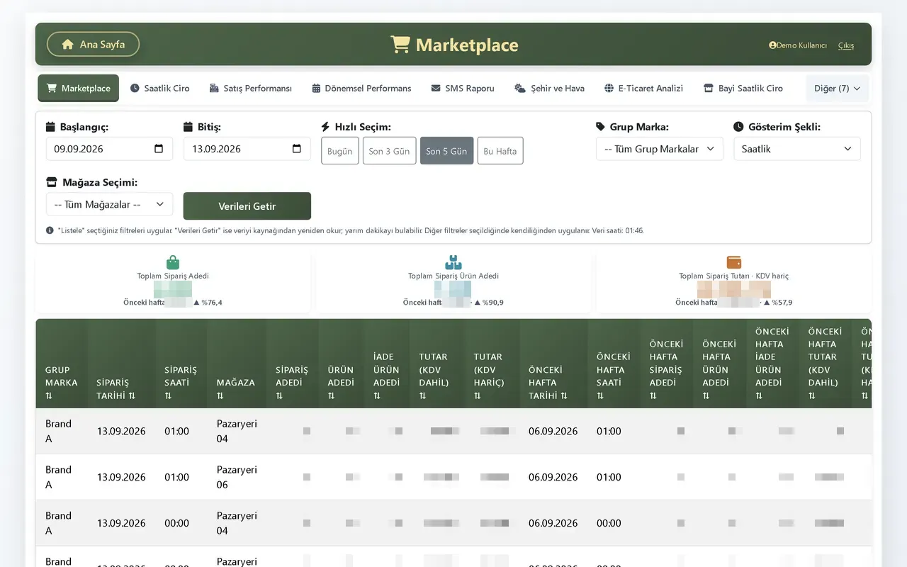Open the Dönemsel Performans tab

pyautogui.click(x=361, y=89)
